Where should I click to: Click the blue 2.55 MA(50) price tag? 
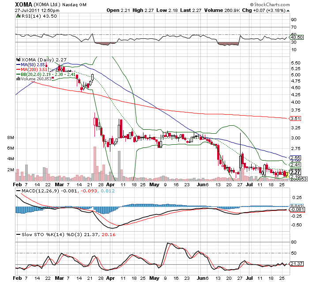pyautogui.click(x=295, y=158)
